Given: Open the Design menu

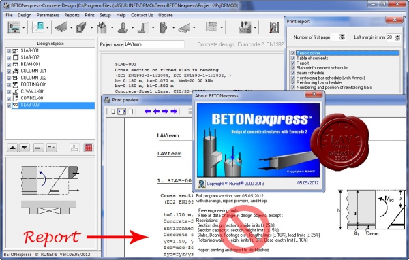Looking at the screenshot, I should (x=25, y=15).
